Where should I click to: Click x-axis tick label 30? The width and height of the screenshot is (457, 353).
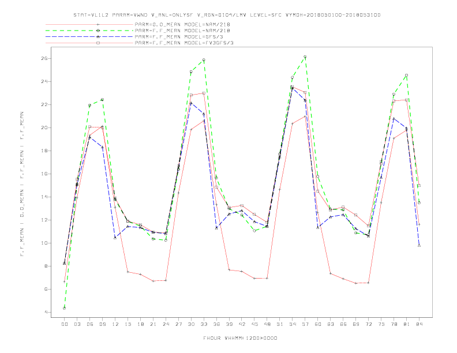click(x=191, y=324)
